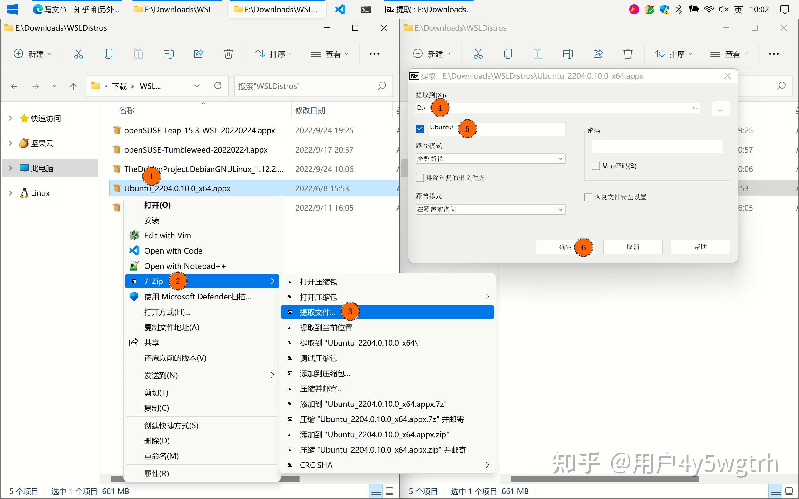Click the search magnifier in left window
799x499 pixels.
coord(382,86)
